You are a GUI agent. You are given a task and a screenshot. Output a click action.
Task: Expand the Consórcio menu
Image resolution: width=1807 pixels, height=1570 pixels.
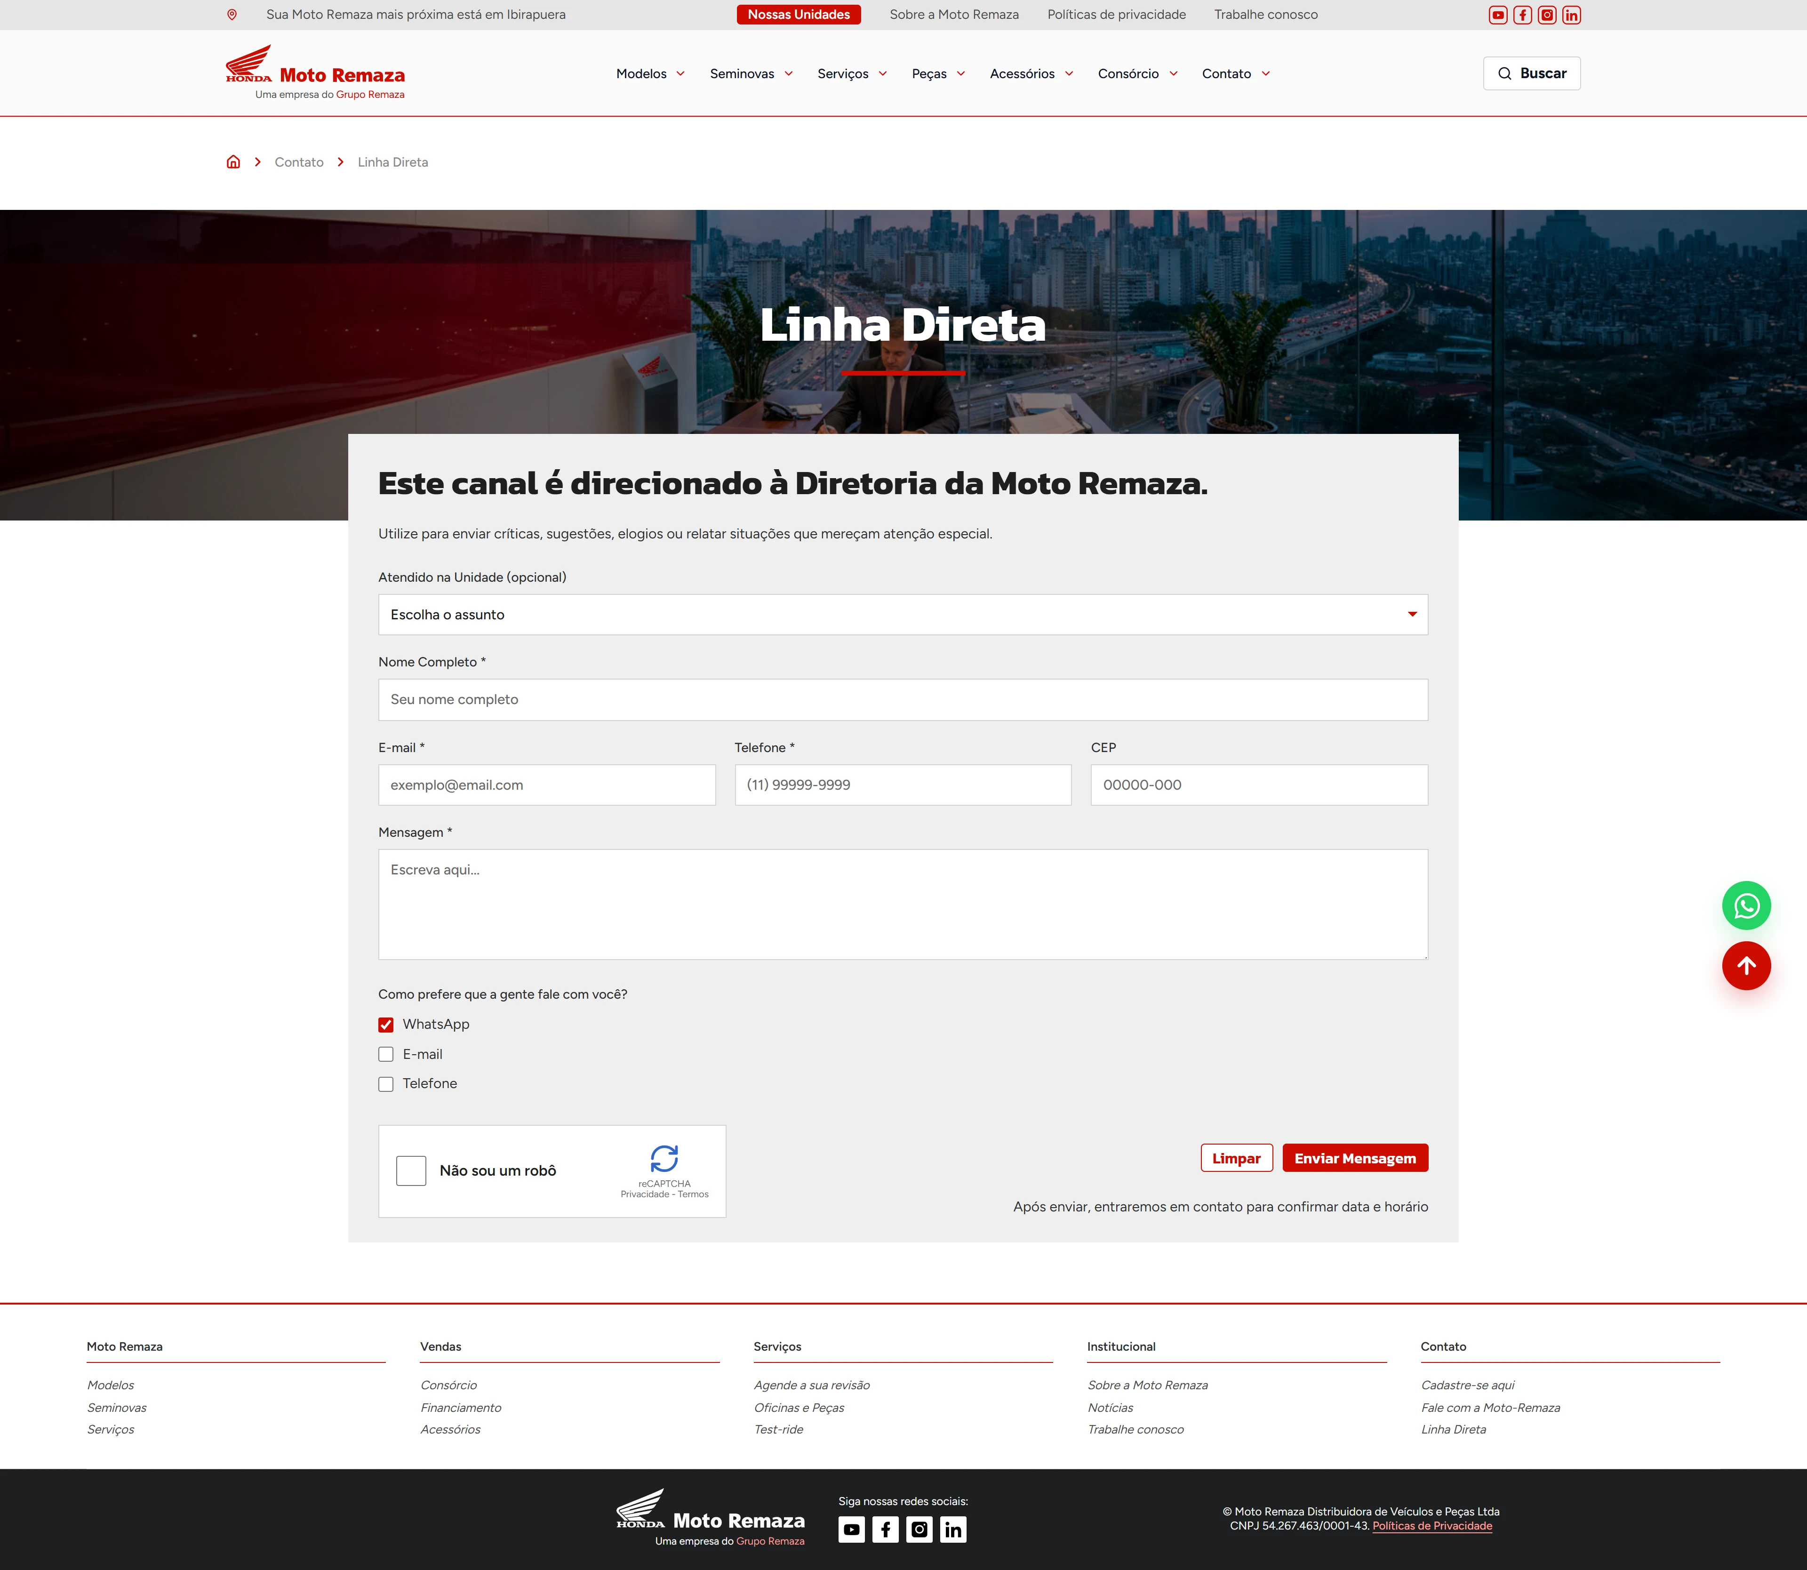pos(1138,73)
